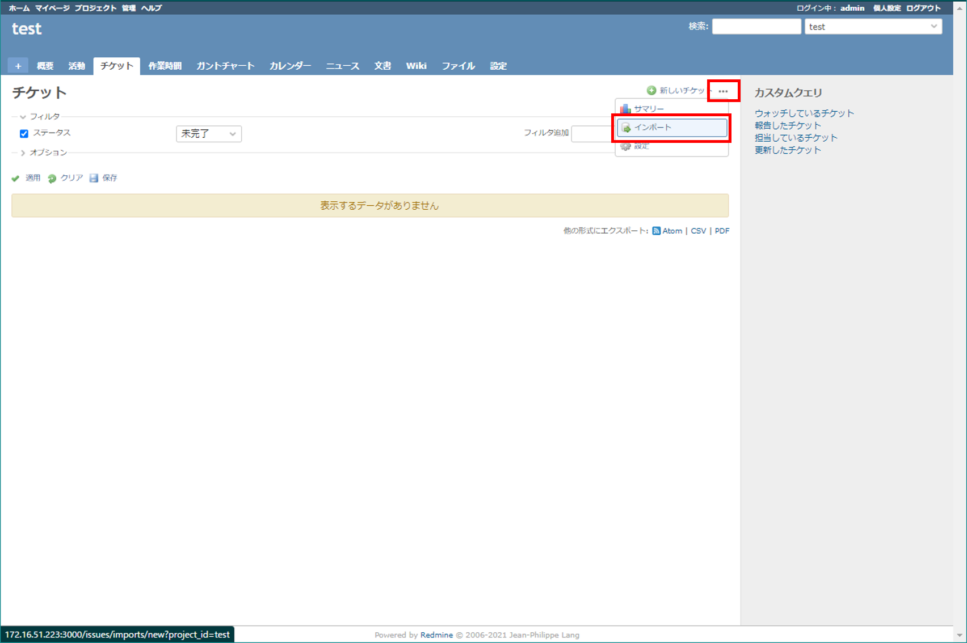Collapse the フィルタ section
967x643 pixels.
tap(22, 116)
